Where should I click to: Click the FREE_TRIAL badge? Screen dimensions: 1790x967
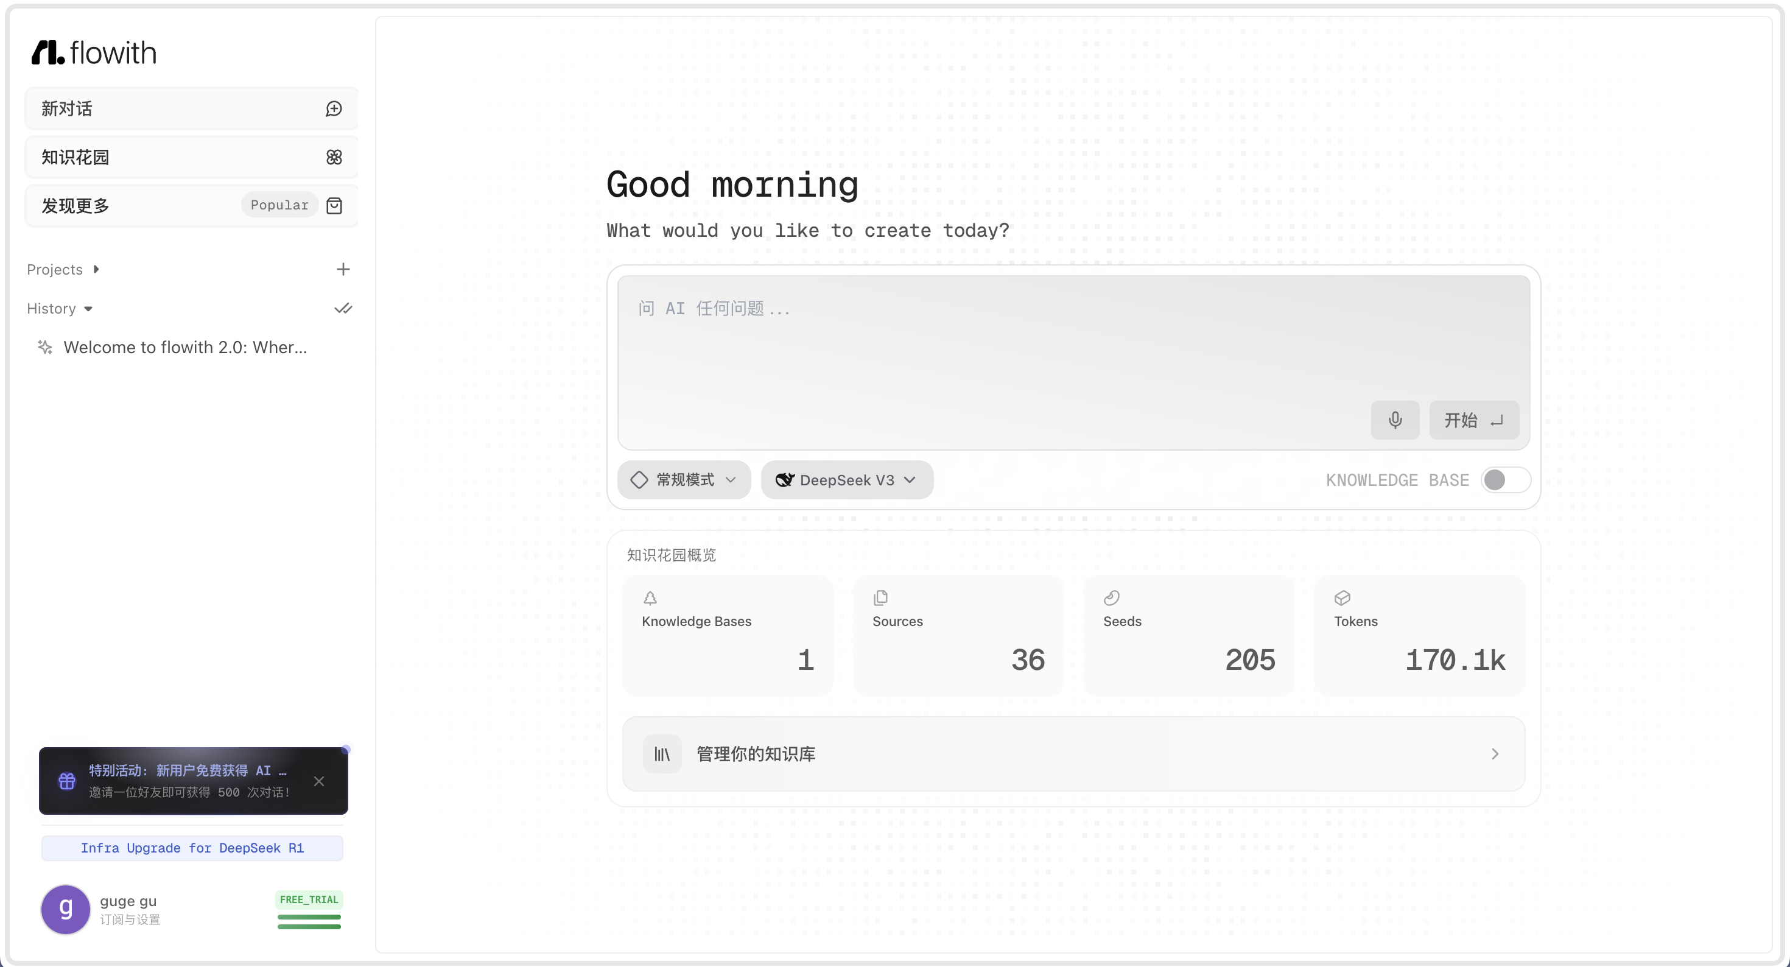[309, 899]
